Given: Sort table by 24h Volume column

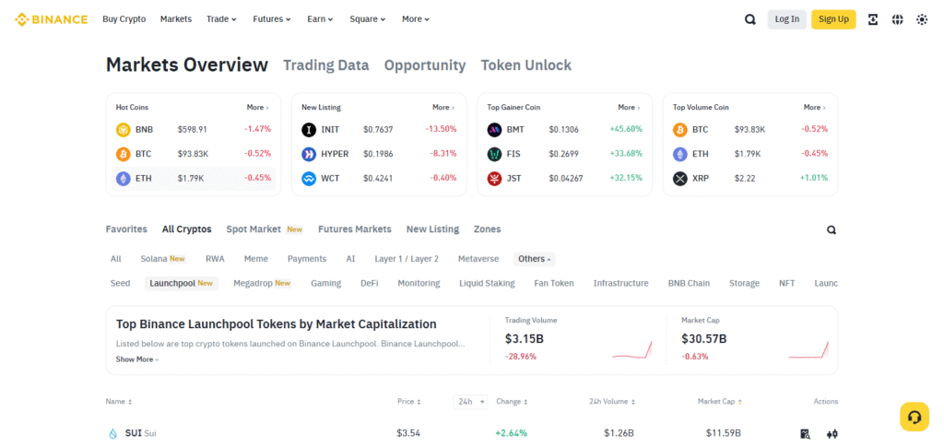Looking at the screenshot, I should pos(611,402).
